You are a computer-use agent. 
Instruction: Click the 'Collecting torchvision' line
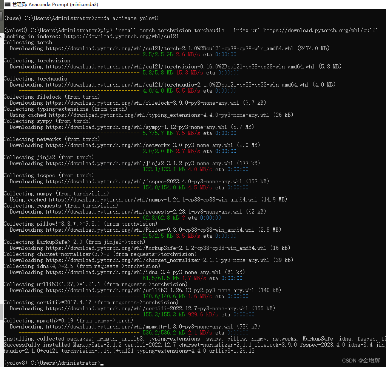click(x=37, y=60)
